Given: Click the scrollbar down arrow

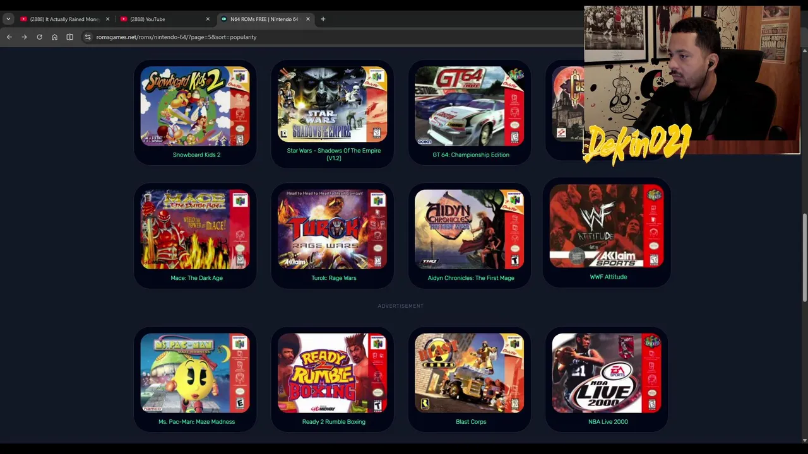Looking at the screenshot, I should tap(804, 440).
